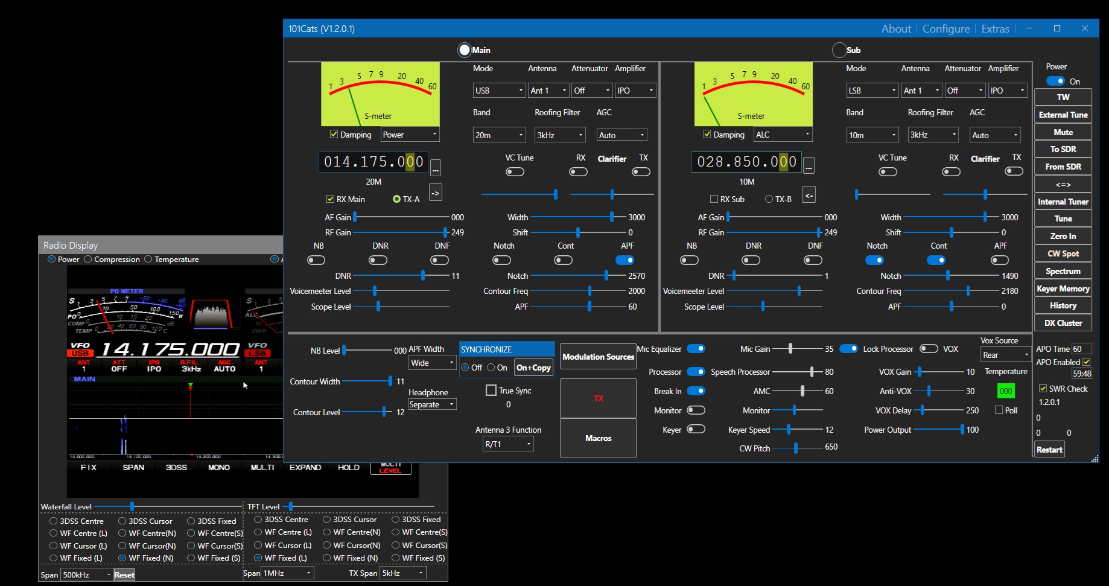The height and width of the screenshot is (586, 1109).
Task: Click Reset button in Radio Display
Action: click(124, 575)
